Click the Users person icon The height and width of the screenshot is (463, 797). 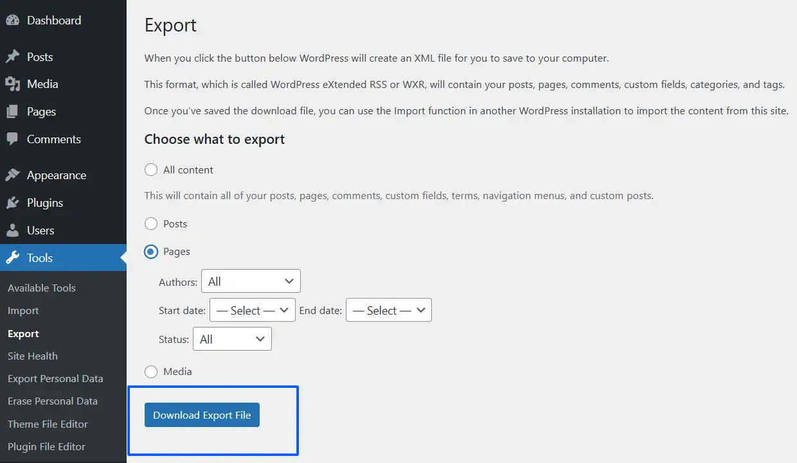click(x=12, y=231)
